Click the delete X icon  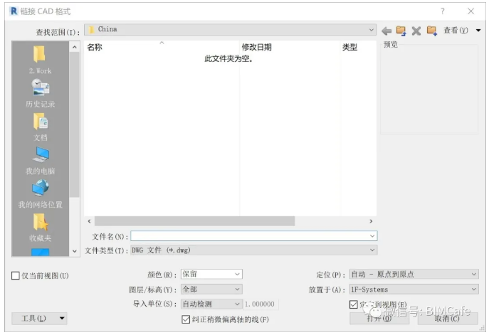[x=416, y=31]
